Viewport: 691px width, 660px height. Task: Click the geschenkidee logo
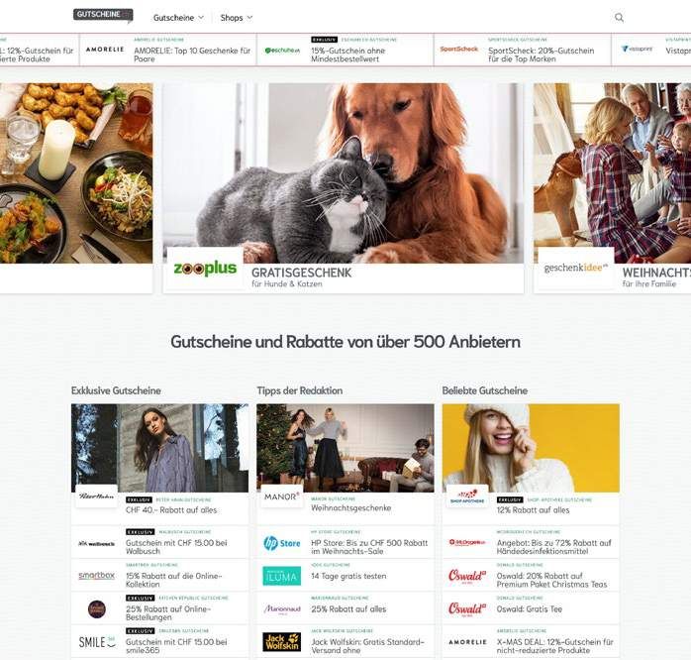pyautogui.click(x=576, y=268)
